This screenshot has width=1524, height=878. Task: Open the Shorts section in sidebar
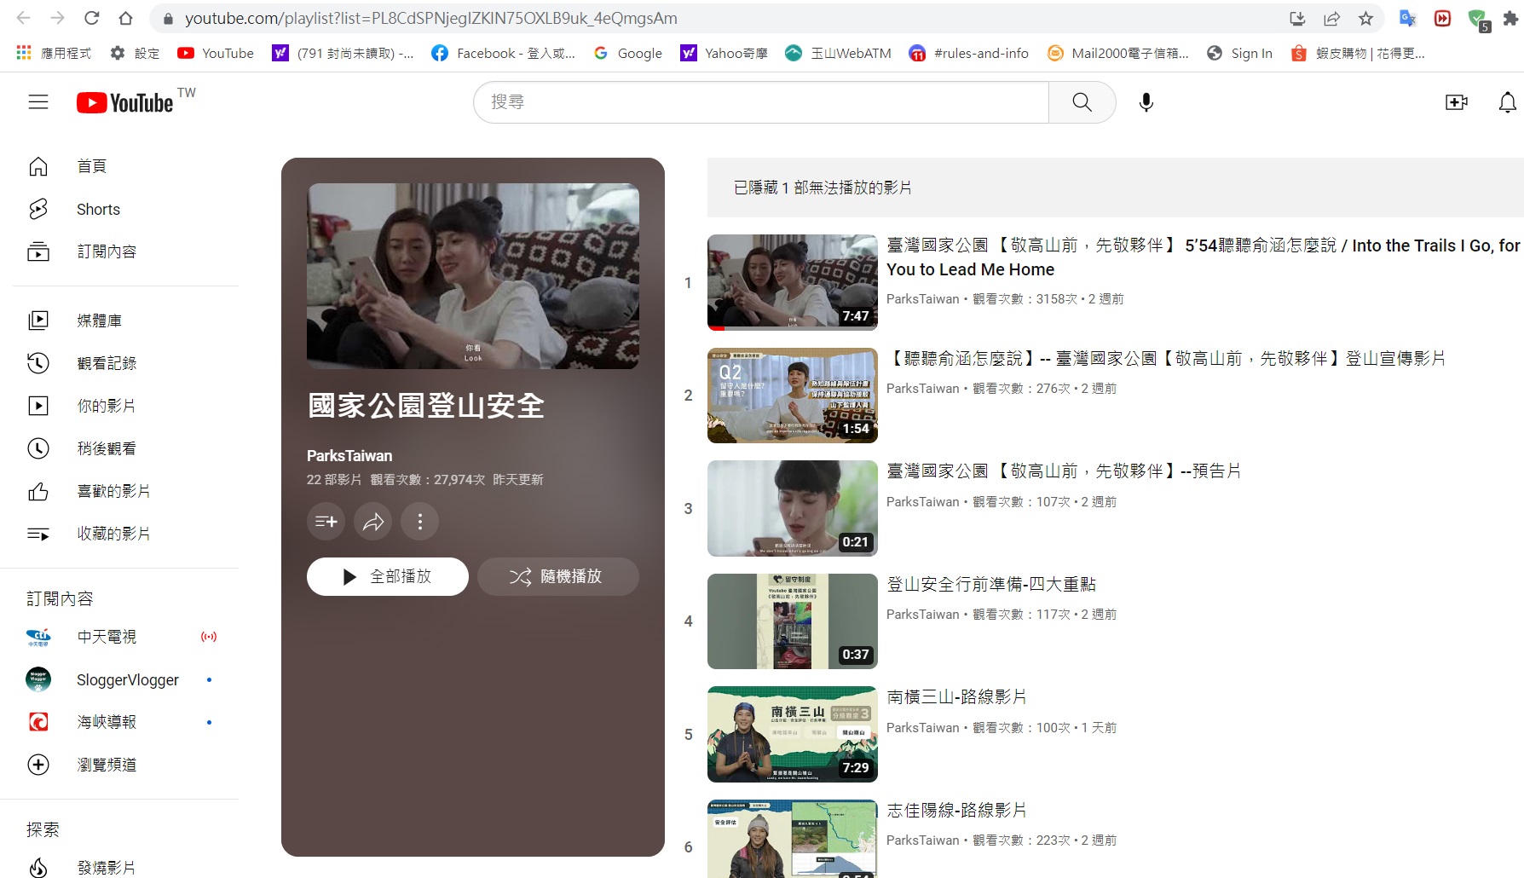[x=98, y=210]
